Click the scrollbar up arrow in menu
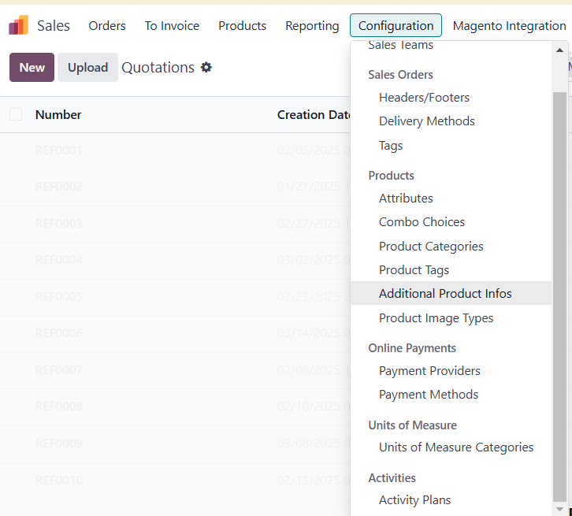Viewport: 572px width, 516px height. coord(559,50)
